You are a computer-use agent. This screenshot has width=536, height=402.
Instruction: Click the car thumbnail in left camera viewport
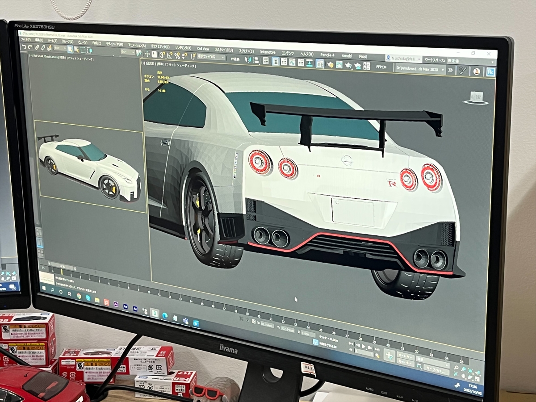[x=92, y=167]
